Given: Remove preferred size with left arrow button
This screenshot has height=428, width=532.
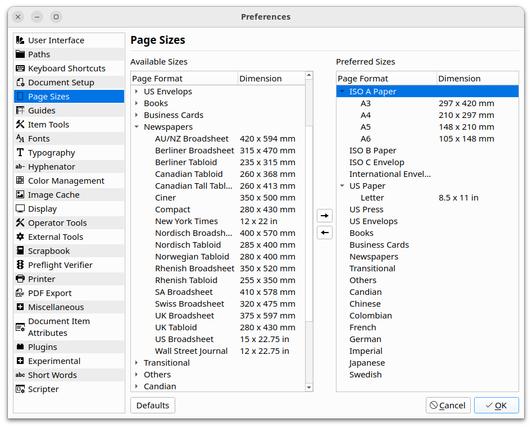Looking at the screenshot, I should pos(325,233).
